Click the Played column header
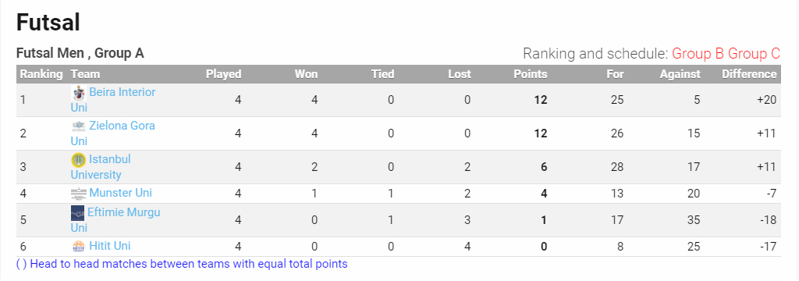Viewport: 799px width, 281px height. (x=223, y=74)
